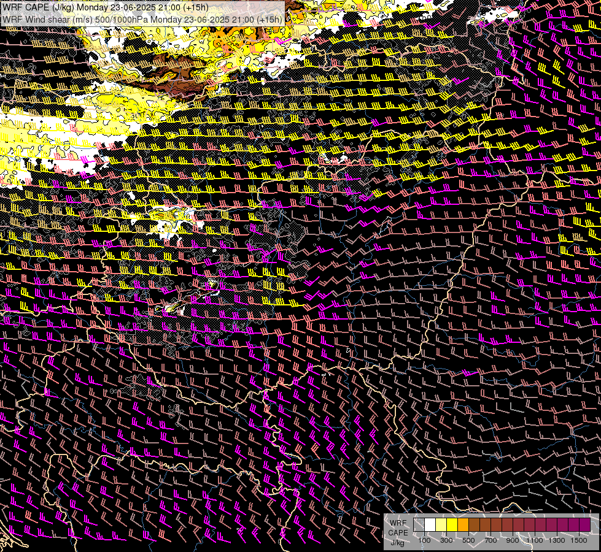This screenshot has height=552, width=601.
Task: Click the legend value 500
Action: 468,540
